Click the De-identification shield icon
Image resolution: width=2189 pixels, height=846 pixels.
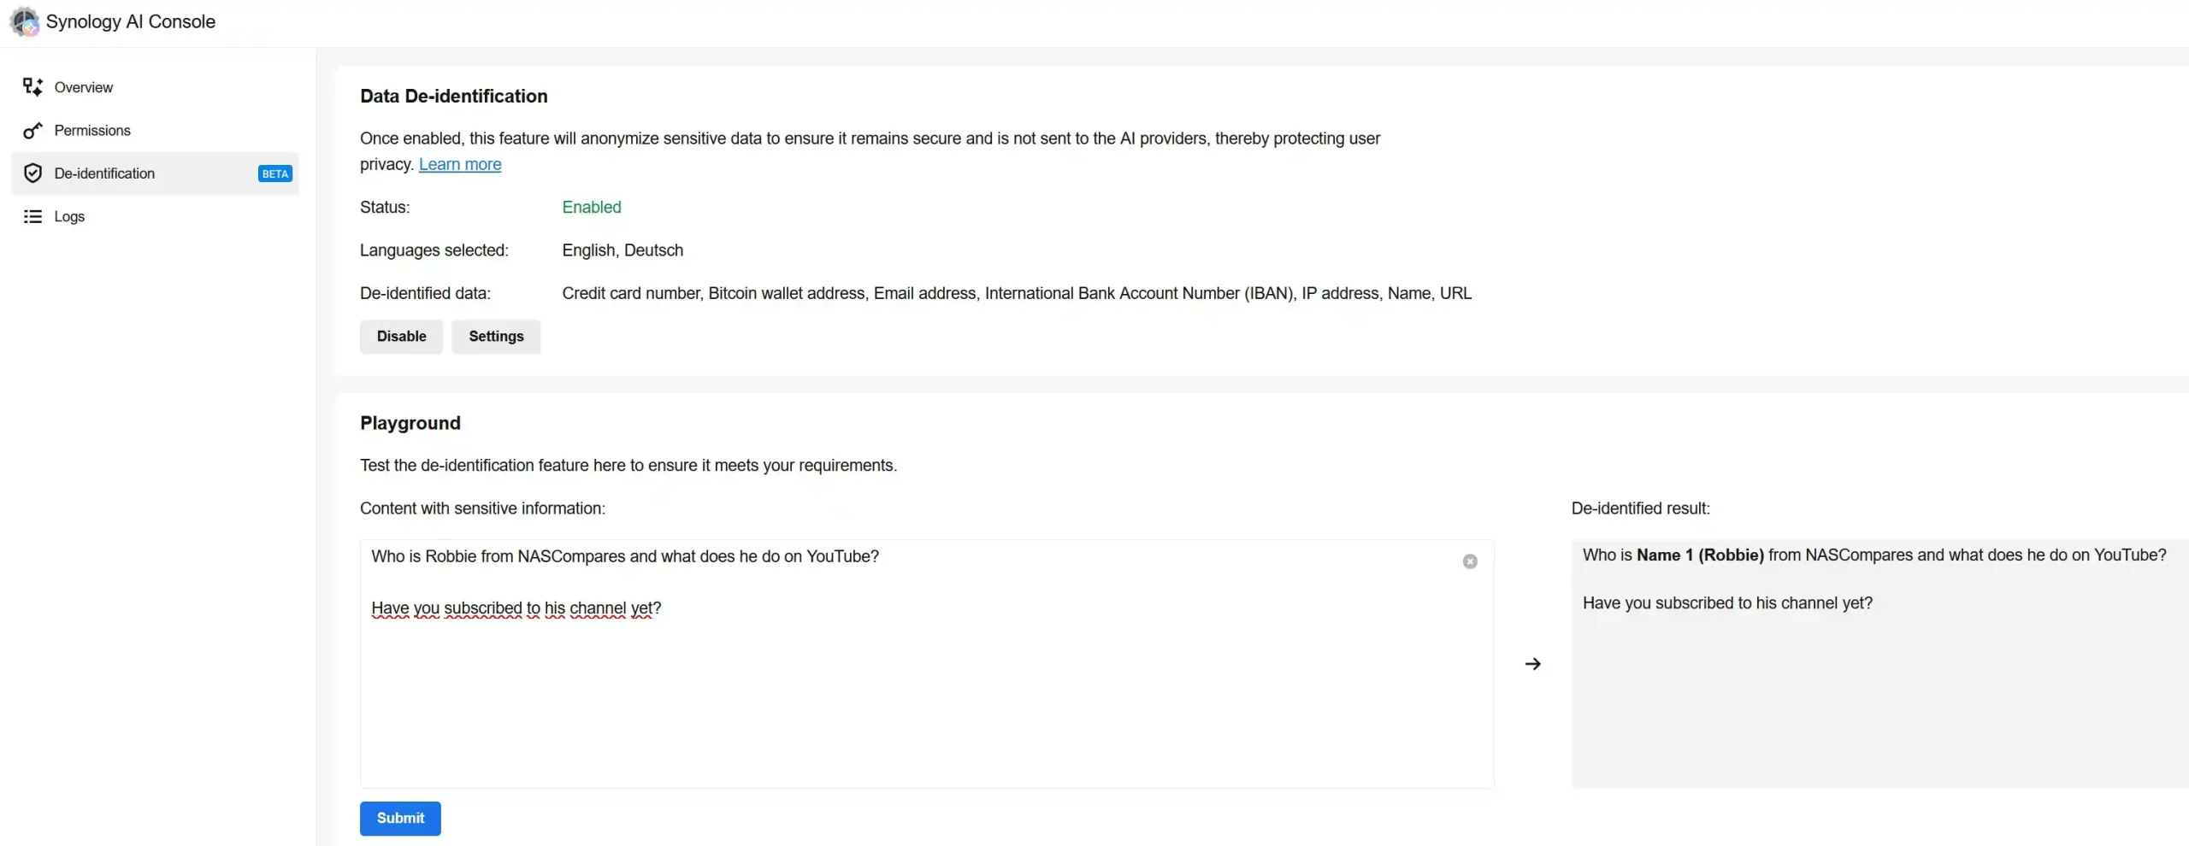tap(32, 173)
